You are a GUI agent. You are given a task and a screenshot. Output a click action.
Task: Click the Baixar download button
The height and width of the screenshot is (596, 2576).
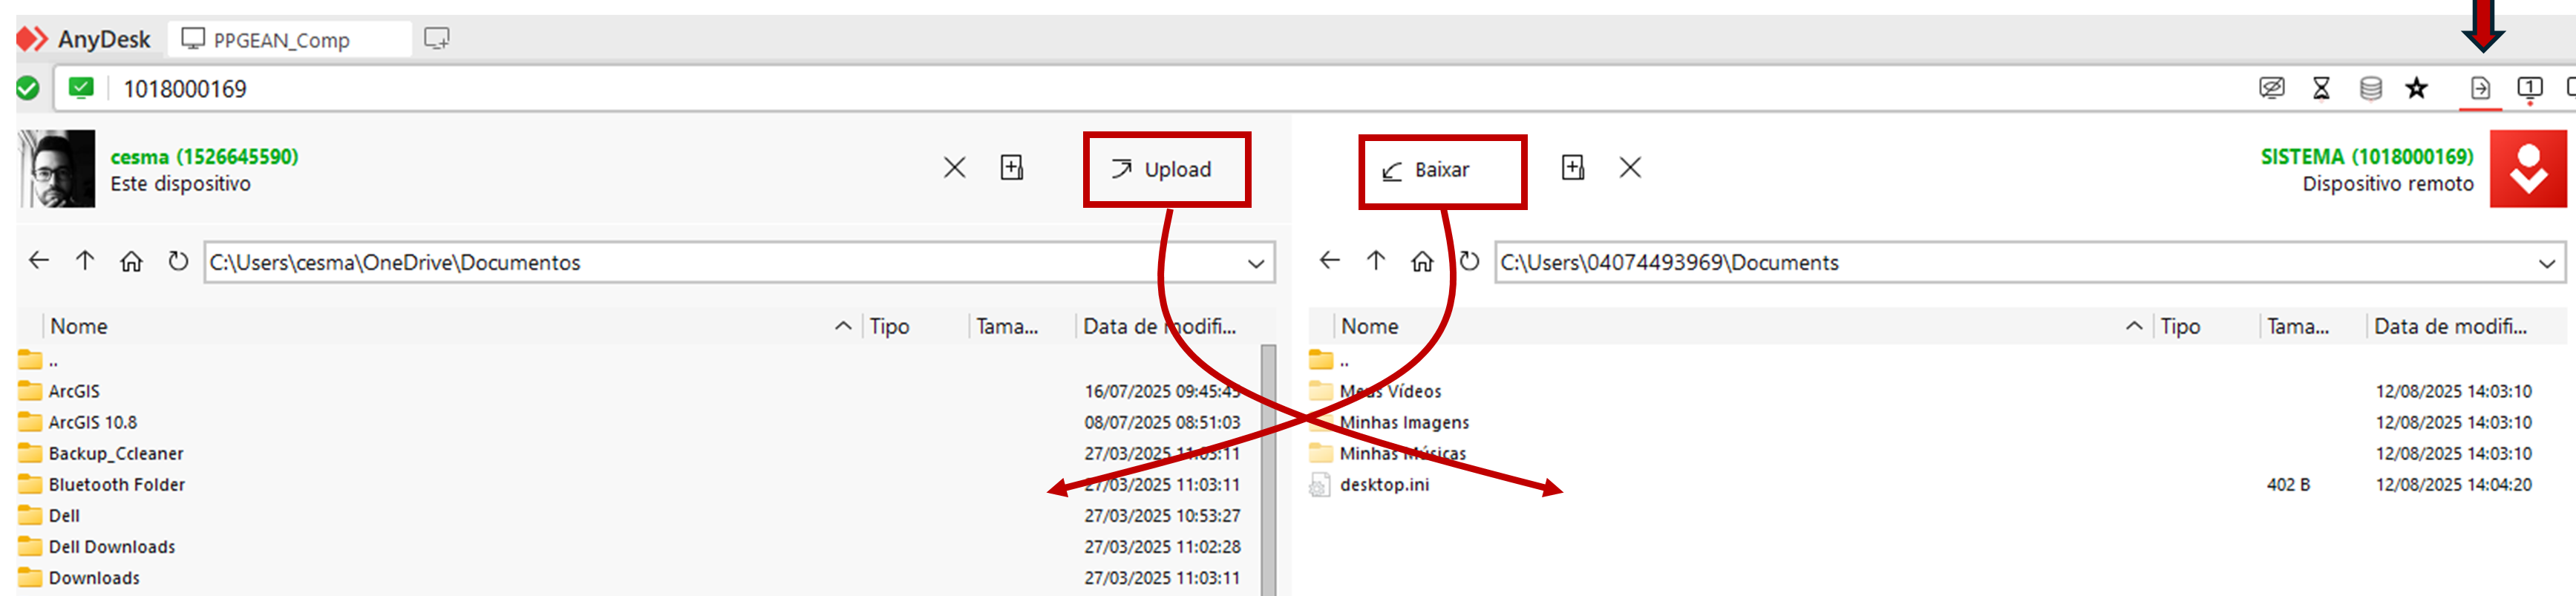(1440, 170)
